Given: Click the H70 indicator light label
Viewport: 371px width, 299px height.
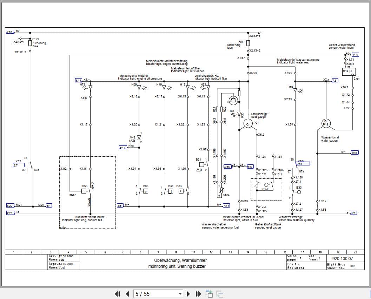Looking at the screenshot, I should tap(231, 111).
